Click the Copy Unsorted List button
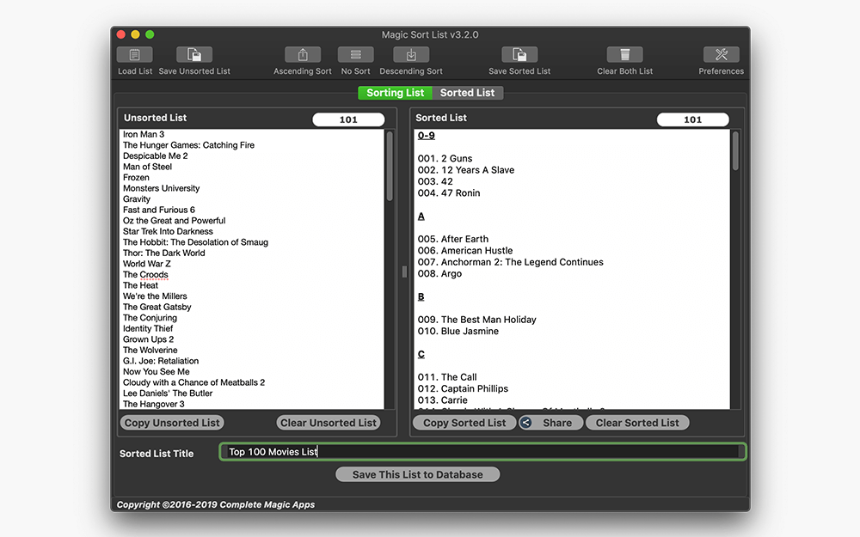This screenshot has width=860, height=537. [x=172, y=423]
